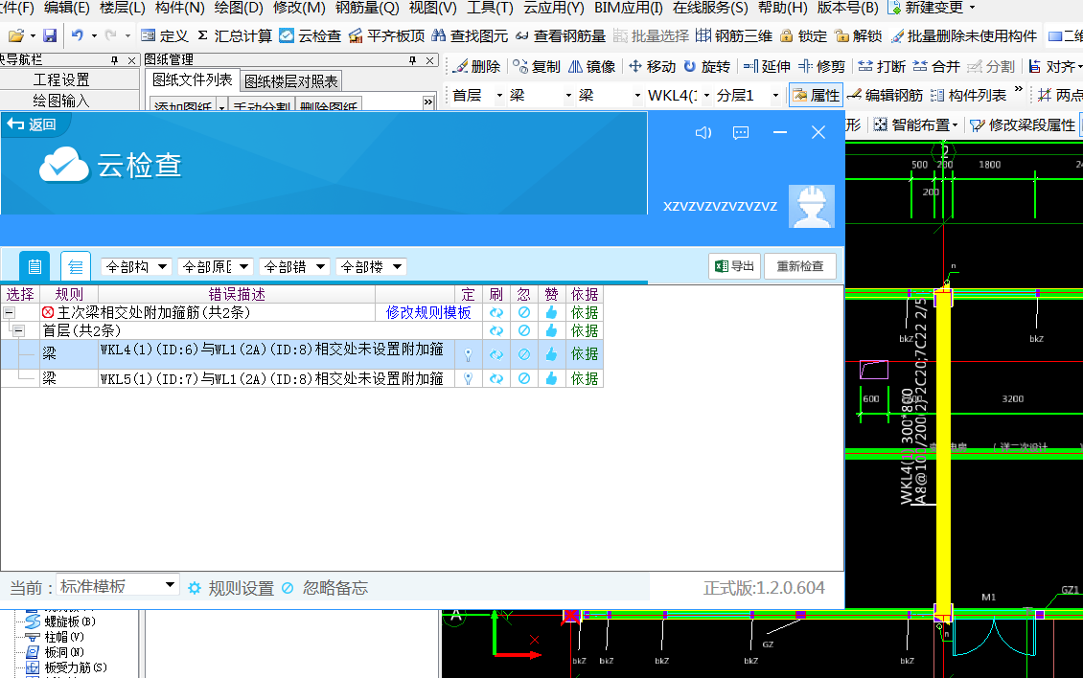This screenshot has width=1083, height=678.
Task: Run 汇总计算 summary calculation
Action: point(235,35)
